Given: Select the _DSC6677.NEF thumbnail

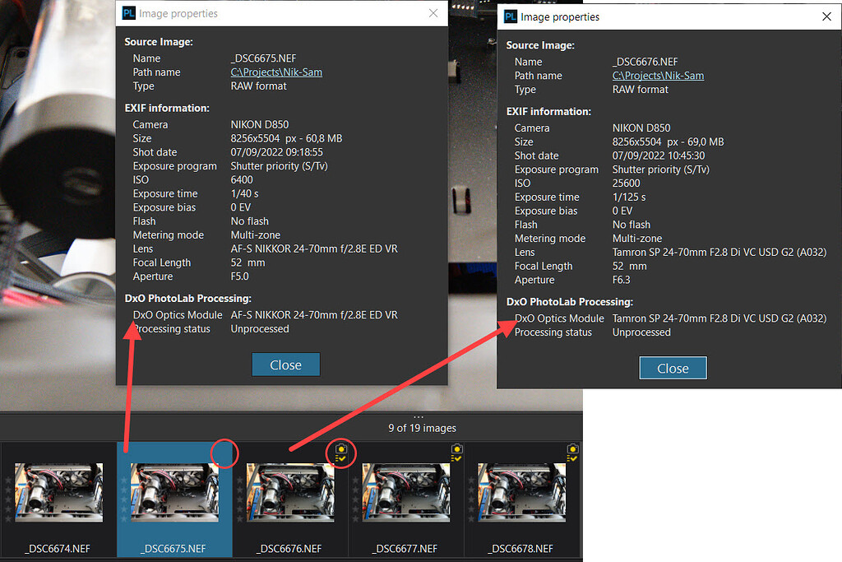Looking at the screenshot, I should [x=406, y=494].
